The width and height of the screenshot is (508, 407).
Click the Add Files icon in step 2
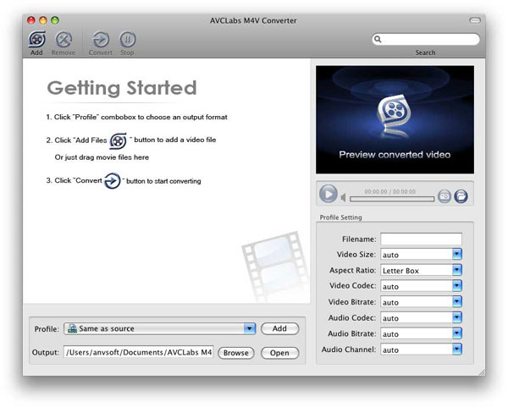click(x=118, y=140)
